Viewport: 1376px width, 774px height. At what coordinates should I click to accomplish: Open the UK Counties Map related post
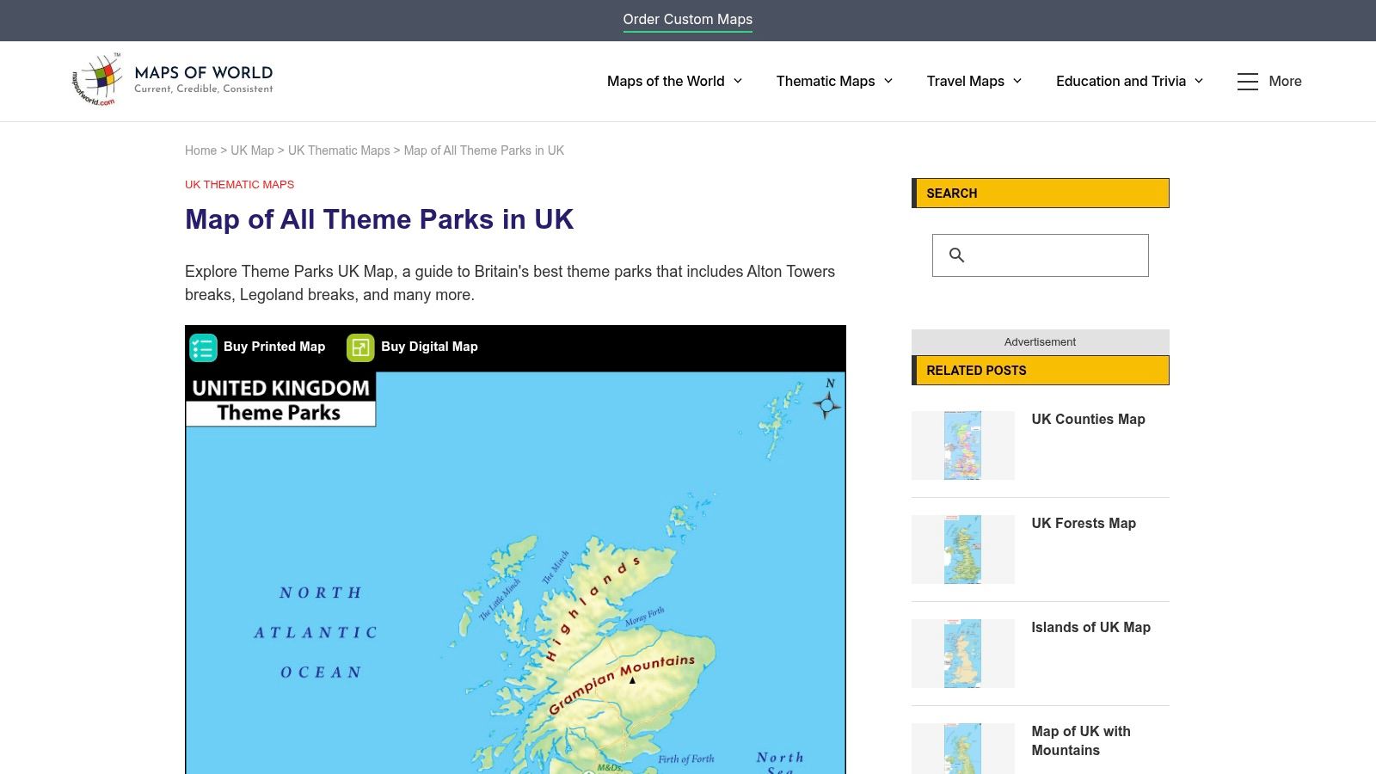[x=1088, y=419]
